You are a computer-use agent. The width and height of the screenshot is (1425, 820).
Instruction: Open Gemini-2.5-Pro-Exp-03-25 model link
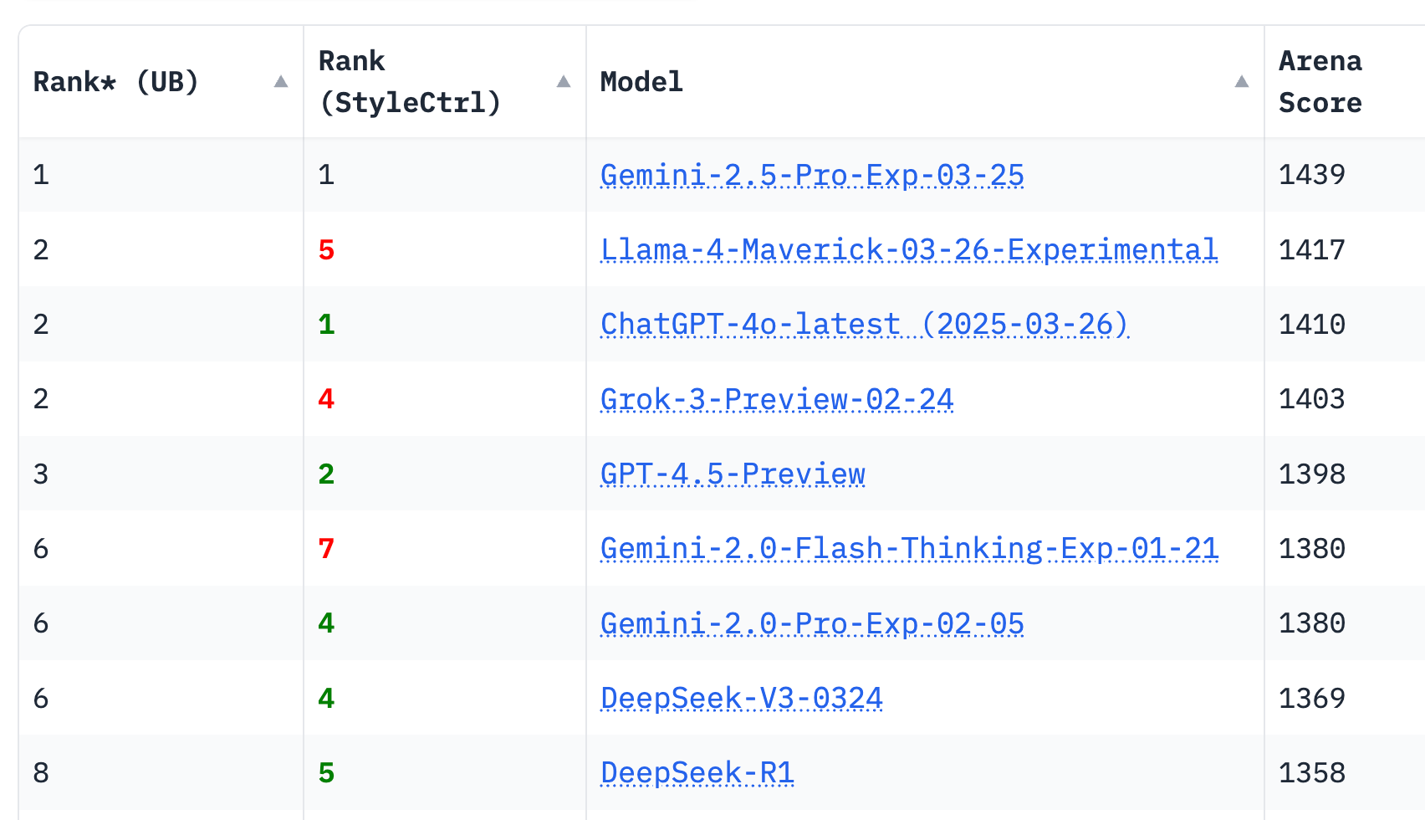pyautogui.click(x=812, y=175)
